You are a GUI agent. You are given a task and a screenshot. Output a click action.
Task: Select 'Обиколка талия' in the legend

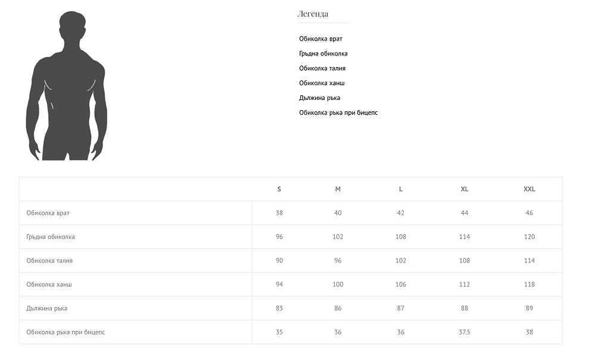(322, 68)
